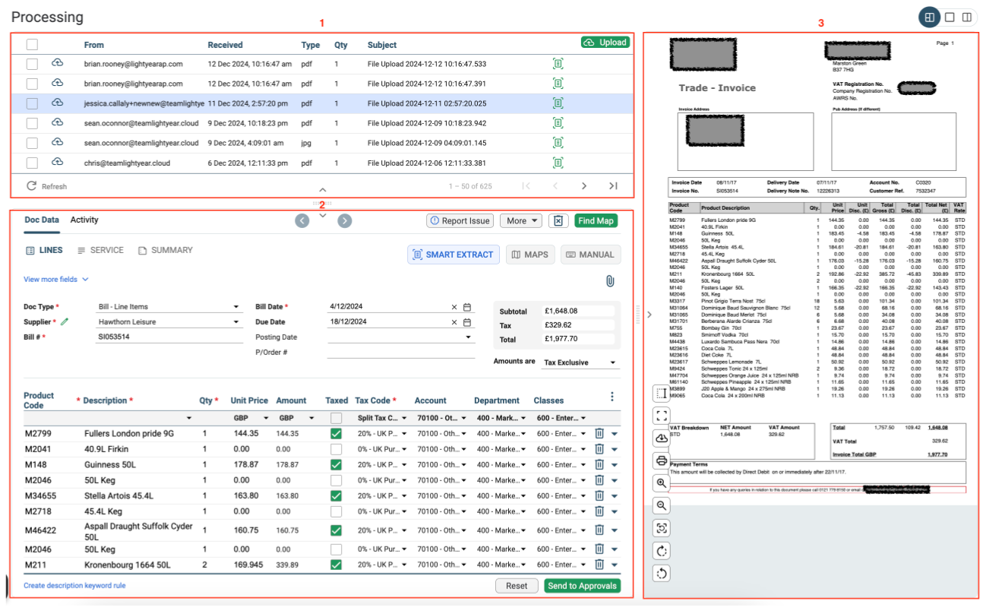986x611 pixels.
Task: Toggle select-all checkbox in inbox header
Action: [32, 45]
